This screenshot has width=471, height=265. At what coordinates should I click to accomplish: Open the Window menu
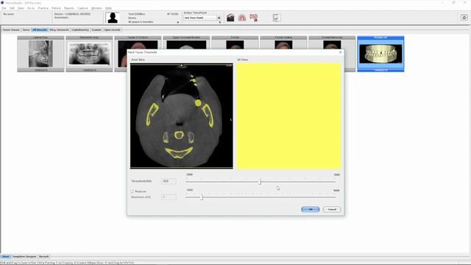coord(96,8)
